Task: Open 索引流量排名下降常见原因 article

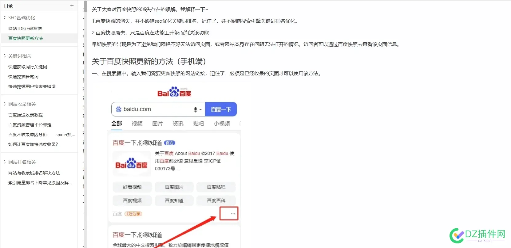Action: 40,183
